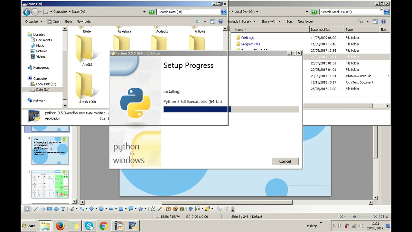Launch Skype from the taskbar
This screenshot has height=232, width=412.
[x=89, y=226]
